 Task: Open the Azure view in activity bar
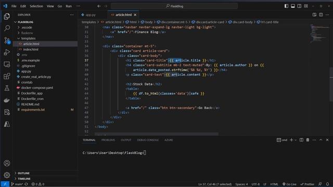[7, 124]
